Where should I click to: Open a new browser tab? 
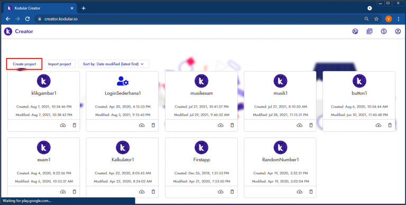click(x=84, y=8)
